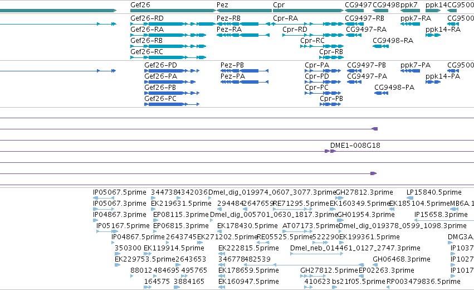Select the Cpr-PC polypeptide
The height and width of the screenshot is (290, 474).
tap(323, 93)
